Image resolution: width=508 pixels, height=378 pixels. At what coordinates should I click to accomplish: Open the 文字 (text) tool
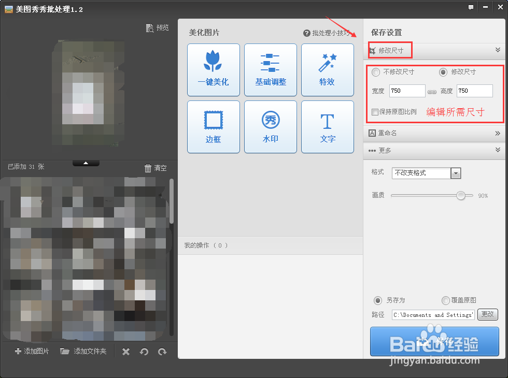point(327,127)
